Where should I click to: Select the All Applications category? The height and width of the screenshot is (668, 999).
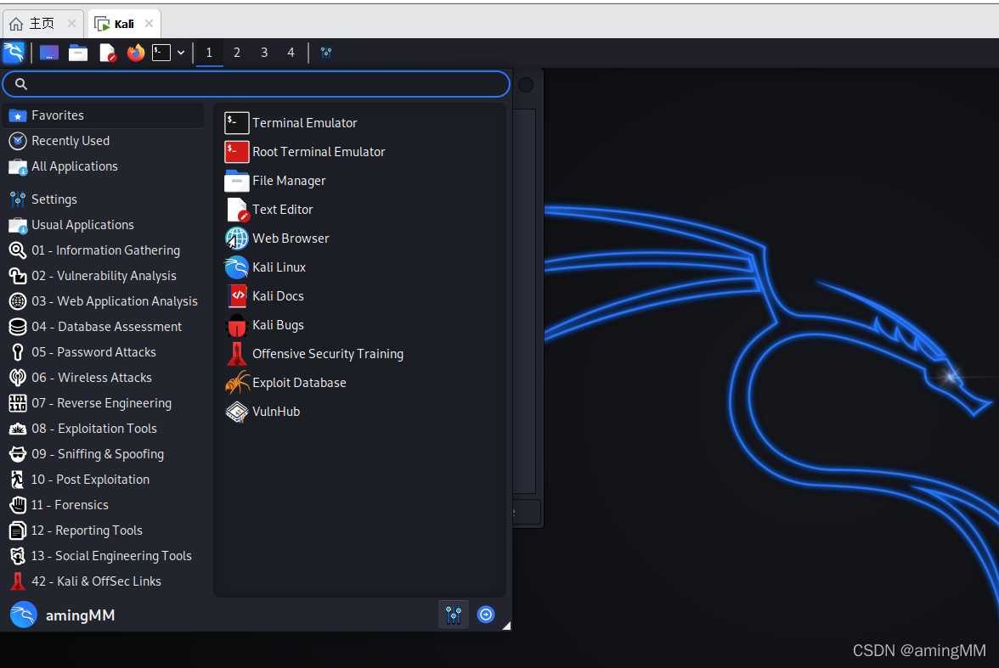pos(104,166)
